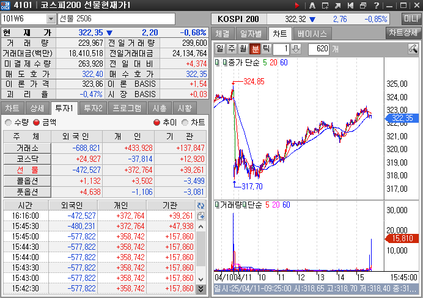Viewport: 423px width, 298px height.
Task: Click the 선물 2506 name field
Action: coord(116,19)
